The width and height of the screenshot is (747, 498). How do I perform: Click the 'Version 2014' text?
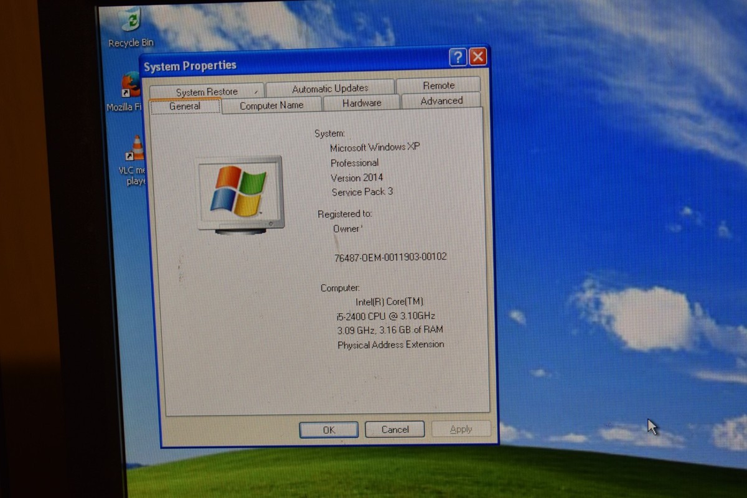[x=357, y=177]
